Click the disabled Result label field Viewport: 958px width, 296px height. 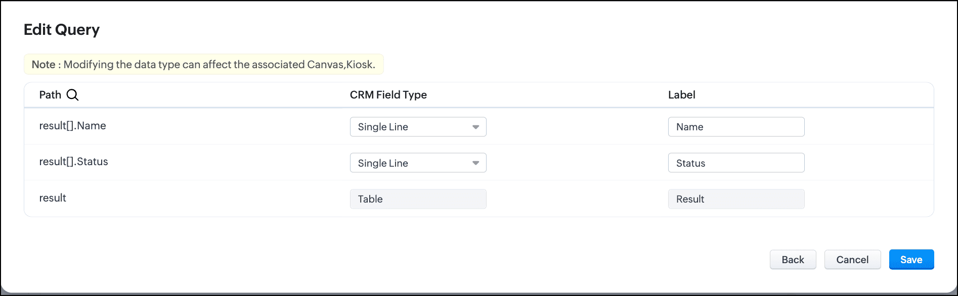[x=736, y=199]
